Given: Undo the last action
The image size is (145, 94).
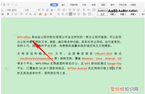Looking at the screenshot, I should pos(8,5).
